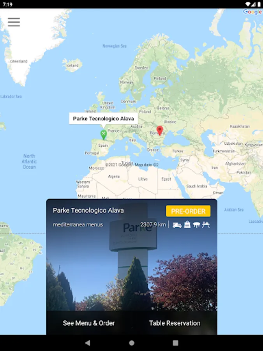Tap the Finland map label

pyautogui.click(x=160, y=78)
